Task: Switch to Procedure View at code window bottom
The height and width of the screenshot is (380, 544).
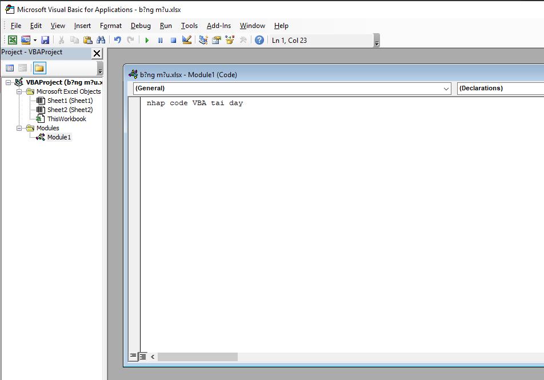Action: [x=132, y=356]
